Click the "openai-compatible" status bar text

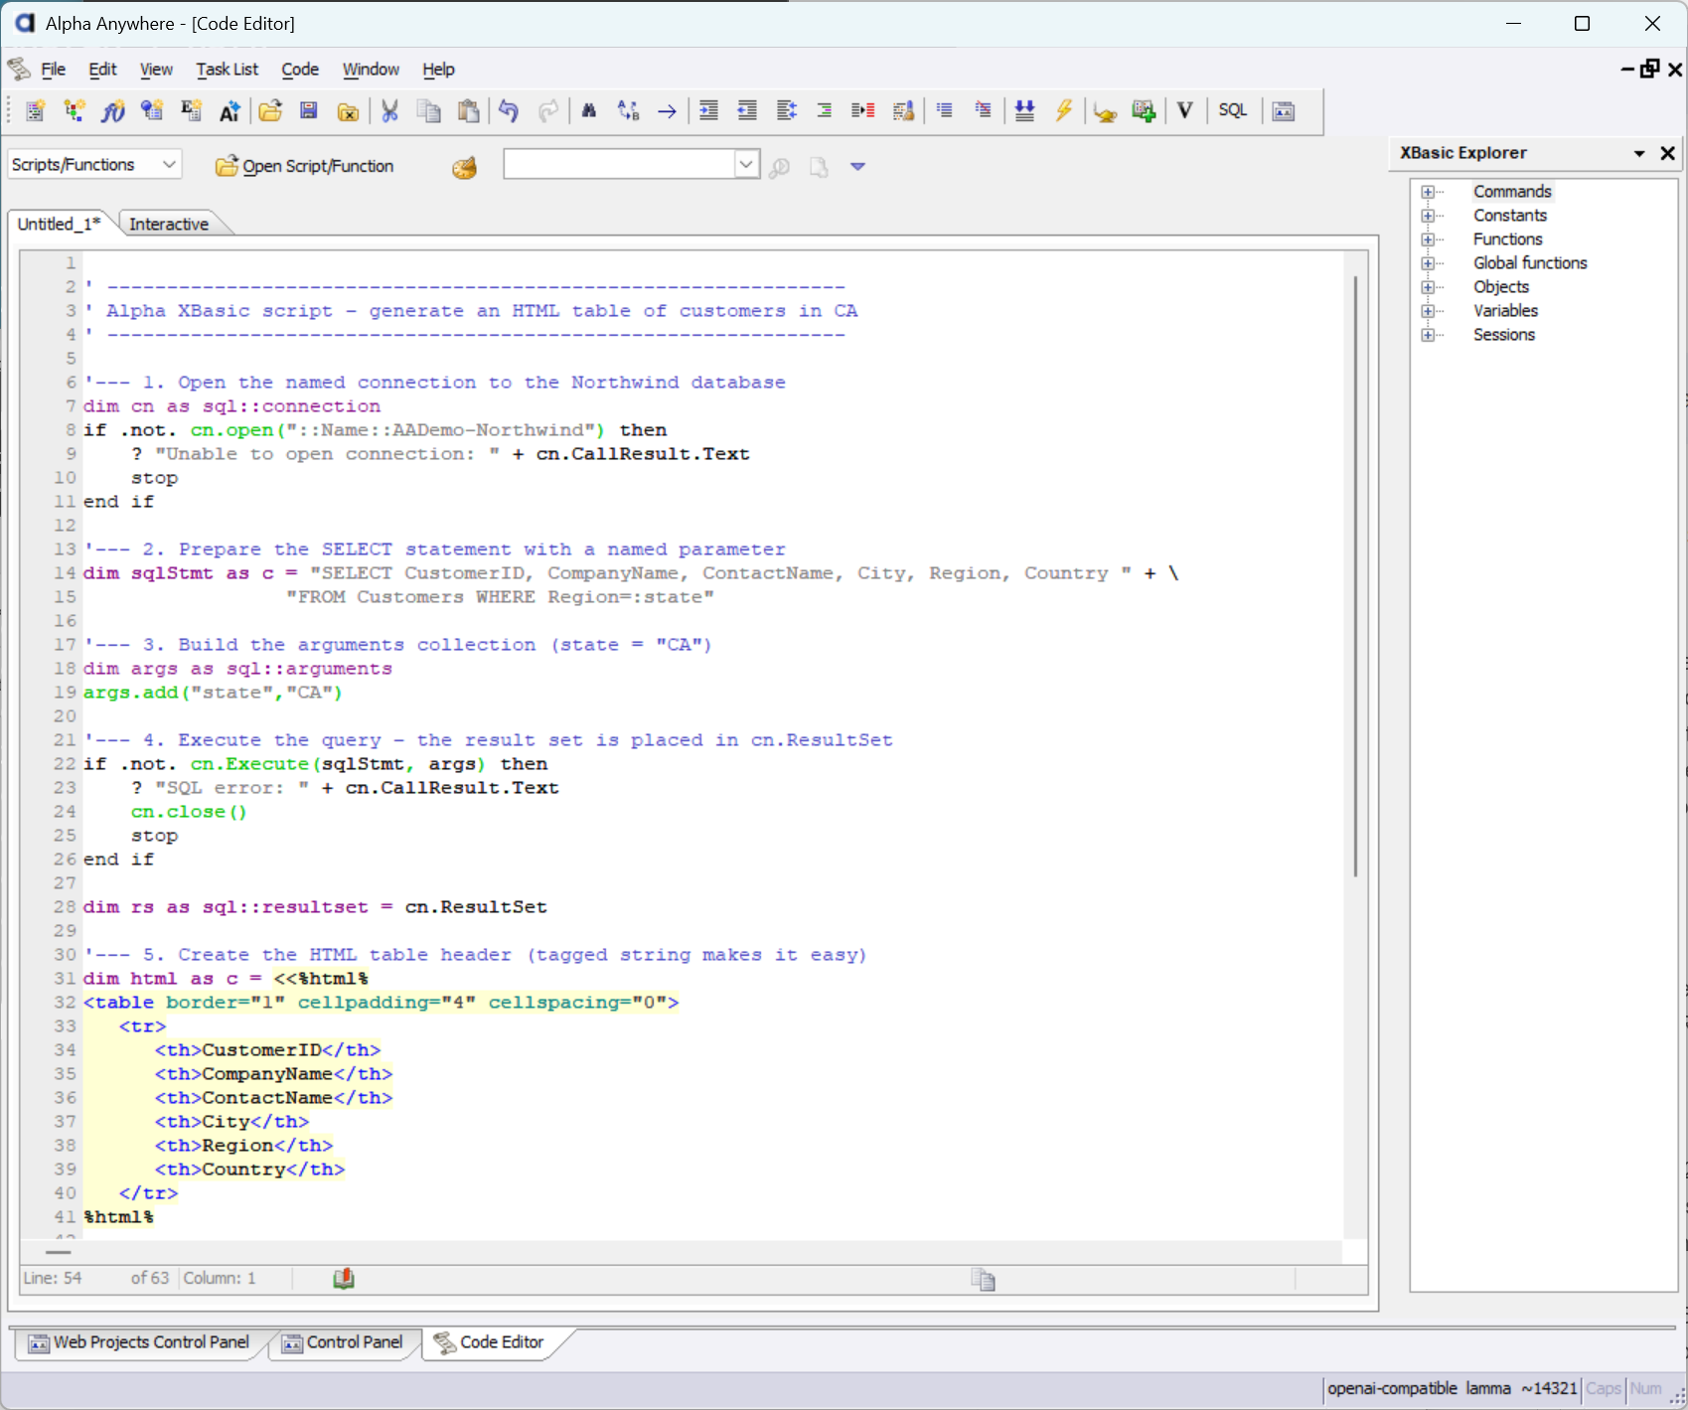point(1392,1388)
